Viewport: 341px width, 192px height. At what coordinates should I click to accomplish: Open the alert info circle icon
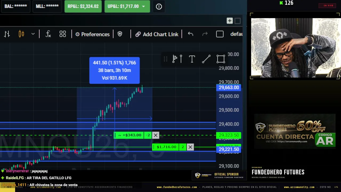[159, 6]
